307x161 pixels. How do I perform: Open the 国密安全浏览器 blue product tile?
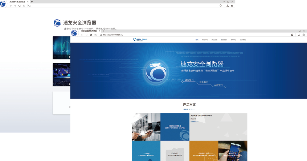click(175, 127)
